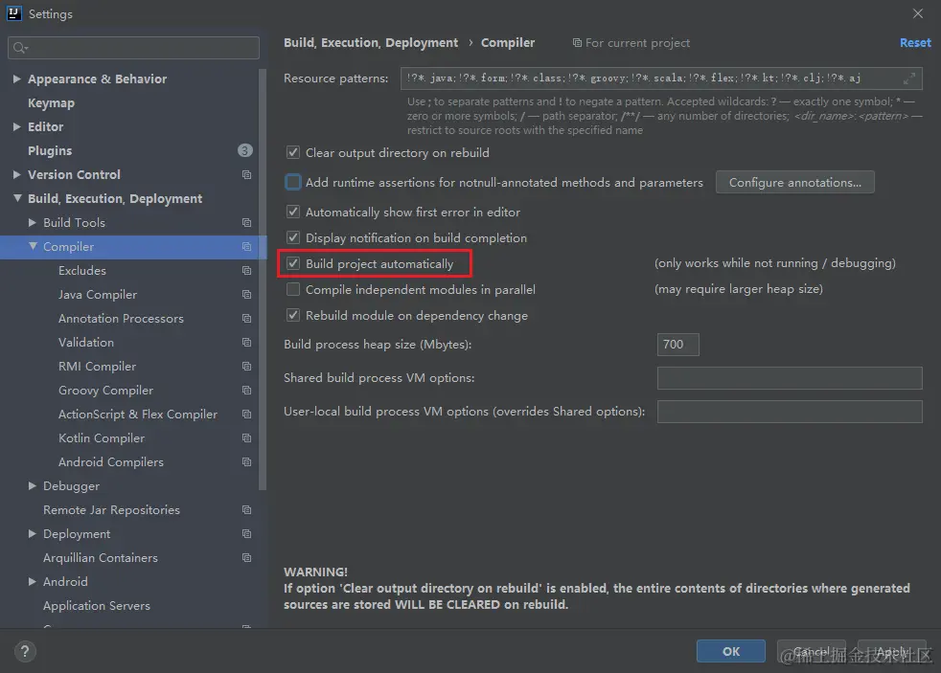Viewport: 941px width, 673px height.
Task: Select Annotation Processors settings
Action: 121,318
